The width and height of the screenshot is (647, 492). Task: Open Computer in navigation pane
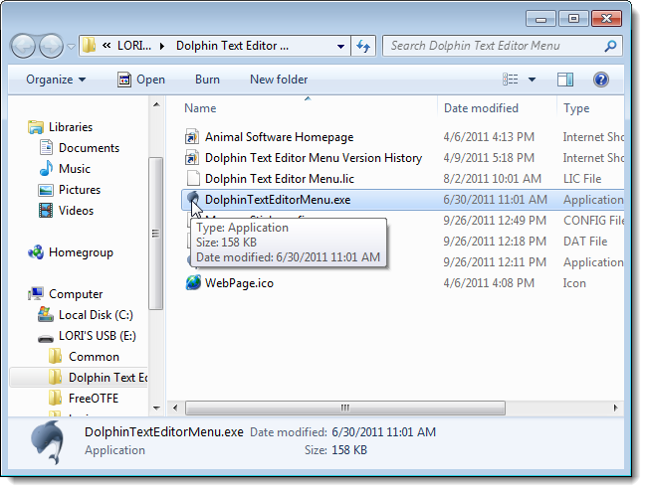pos(76,294)
